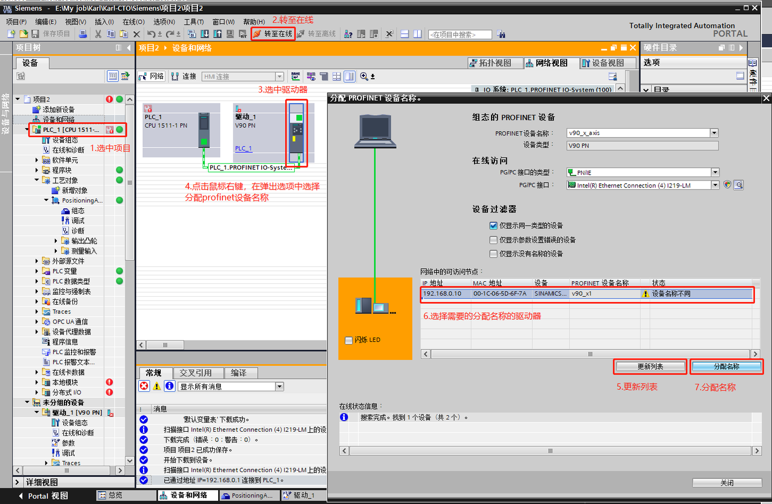Viewport: 772px width, 504px height.
Task: Check 仅显示参数设置错误的设备 option
Action: [x=494, y=240]
